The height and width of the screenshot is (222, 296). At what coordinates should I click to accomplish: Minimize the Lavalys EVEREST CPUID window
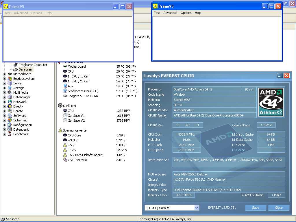(280, 76)
